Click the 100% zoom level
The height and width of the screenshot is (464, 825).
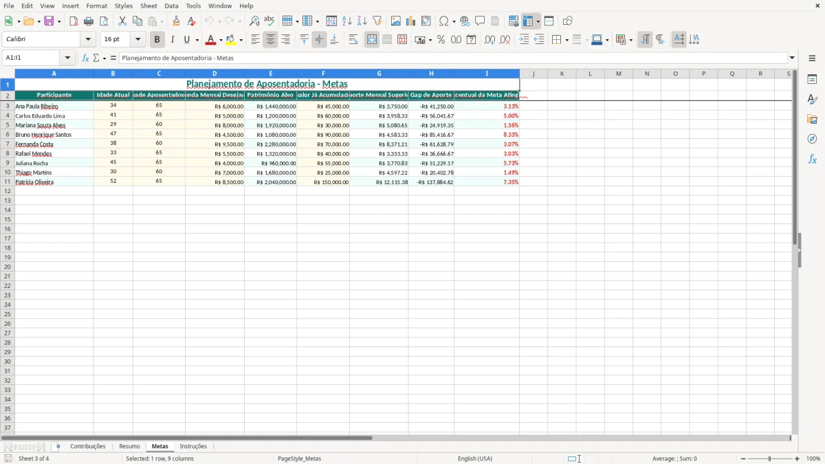813,459
